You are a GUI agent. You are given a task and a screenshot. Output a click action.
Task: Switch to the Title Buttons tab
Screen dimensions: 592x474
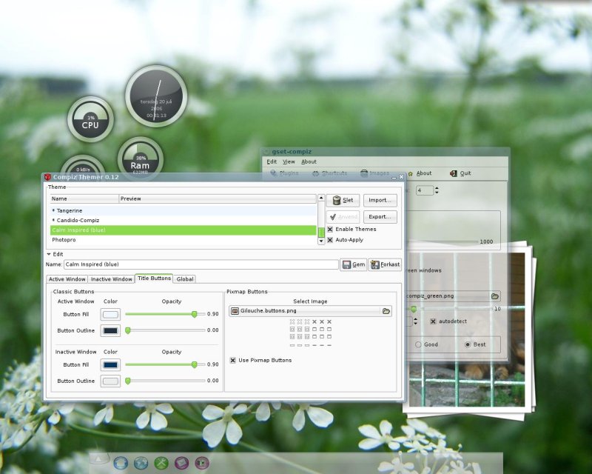coord(154,278)
